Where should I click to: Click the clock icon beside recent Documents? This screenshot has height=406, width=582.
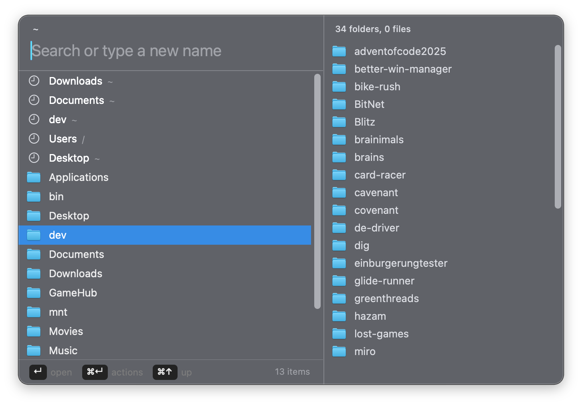coord(34,100)
